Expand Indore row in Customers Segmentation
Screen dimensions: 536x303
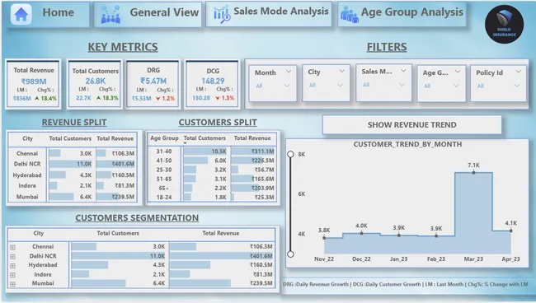[x=12, y=275]
